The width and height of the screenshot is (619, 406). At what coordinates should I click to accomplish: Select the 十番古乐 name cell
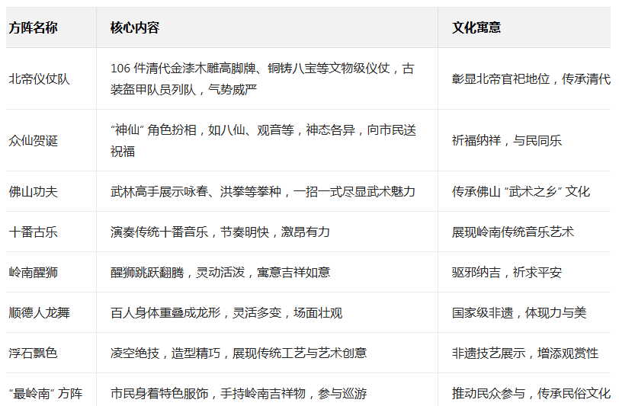[33, 232]
